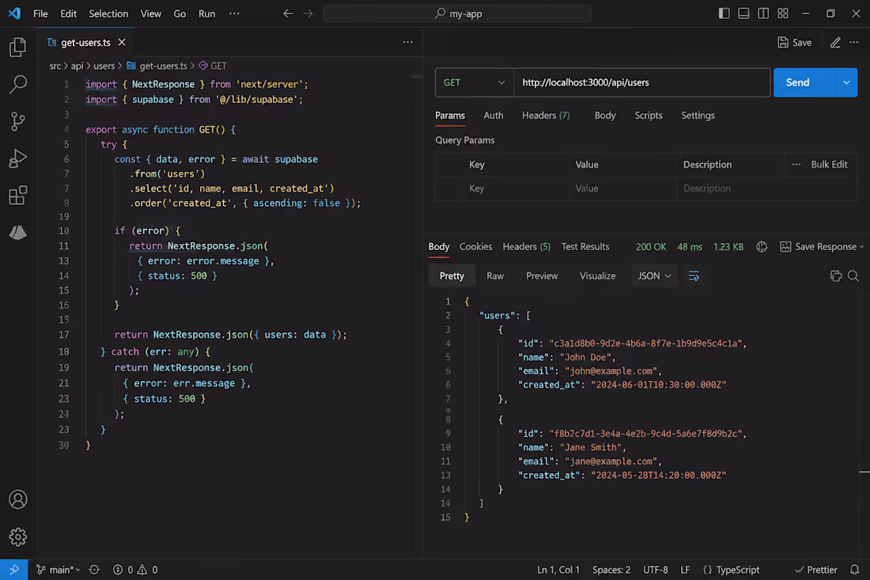Open editor more actions ellipsis
This screenshot has width=870, height=580.
408,42
